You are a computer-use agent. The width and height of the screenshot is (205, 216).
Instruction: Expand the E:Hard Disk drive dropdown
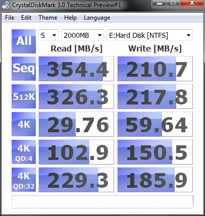click(x=149, y=35)
